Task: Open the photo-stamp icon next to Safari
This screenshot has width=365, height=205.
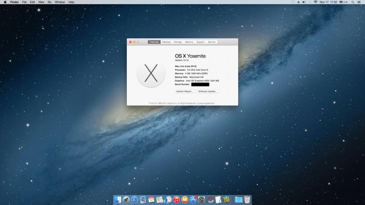Action: pyautogui.click(x=143, y=200)
